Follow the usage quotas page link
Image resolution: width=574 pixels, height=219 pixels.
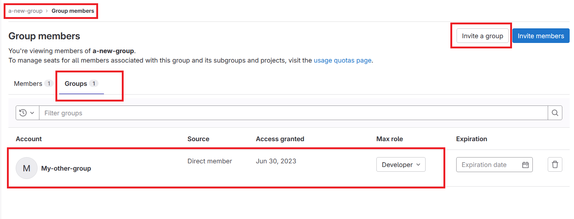(x=342, y=60)
